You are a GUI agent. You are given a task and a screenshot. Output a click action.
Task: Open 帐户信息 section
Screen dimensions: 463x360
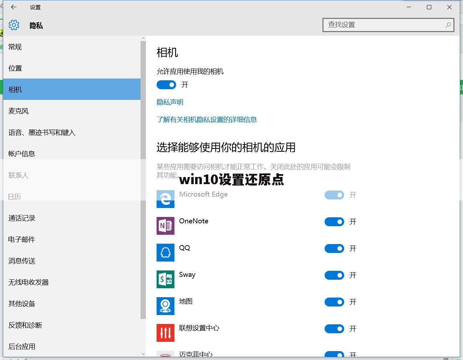point(72,154)
